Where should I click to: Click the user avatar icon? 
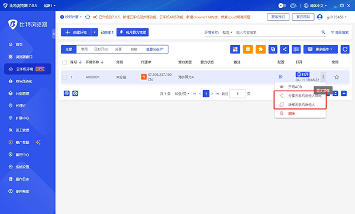(319, 17)
